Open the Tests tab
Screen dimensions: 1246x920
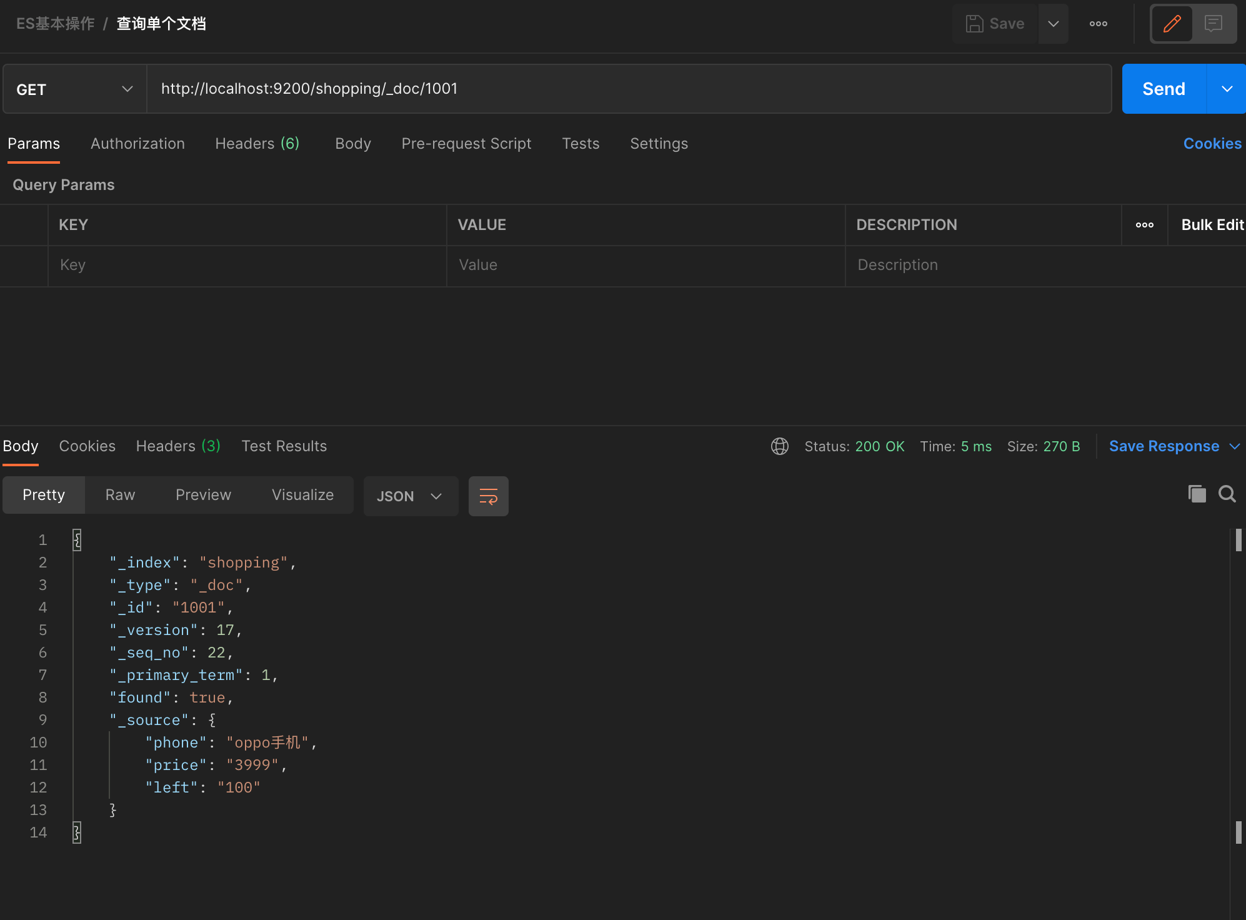point(581,144)
